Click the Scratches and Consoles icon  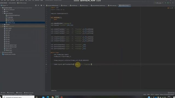[3, 54]
